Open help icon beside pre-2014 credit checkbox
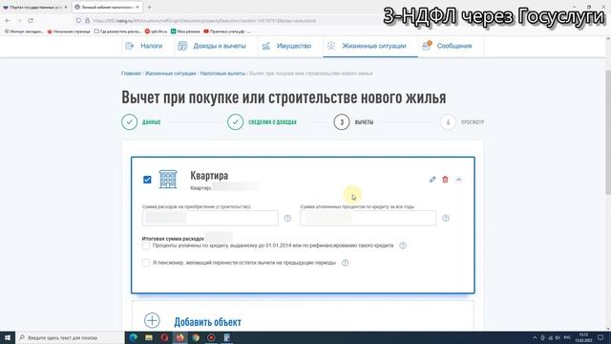Image resolution: width=611 pixels, height=344 pixels. click(403, 246)
